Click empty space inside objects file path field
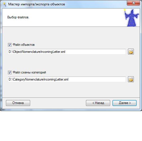 click(x=95, y=52)
